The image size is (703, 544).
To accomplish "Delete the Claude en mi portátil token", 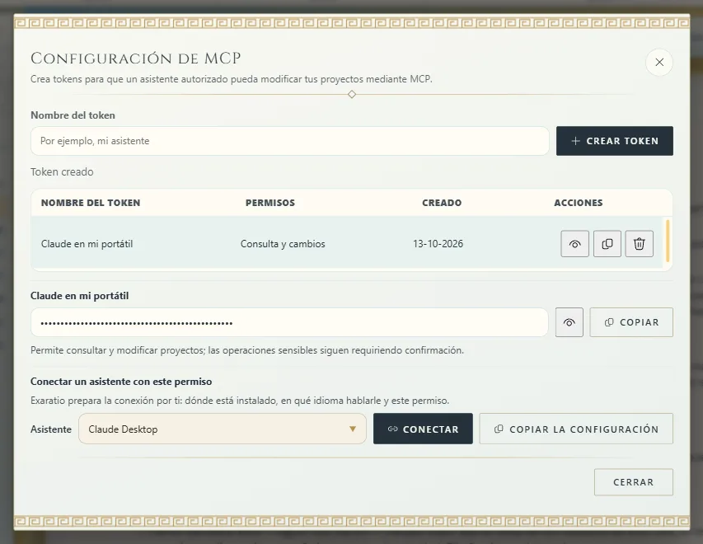I will pos(640,243).
